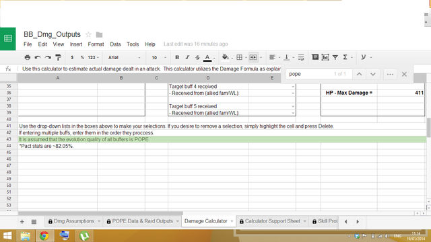Screen dimensions: 431x242
Task: Insert a chart
Action: click(325, 57)
